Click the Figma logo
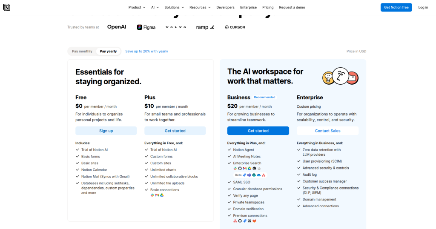Image resolution: width=436 pixels, height=229 pixels. (x=146, y=27)
